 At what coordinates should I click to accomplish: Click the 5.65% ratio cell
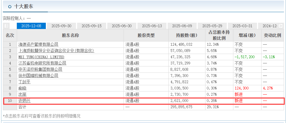click(x=211, y=51)
